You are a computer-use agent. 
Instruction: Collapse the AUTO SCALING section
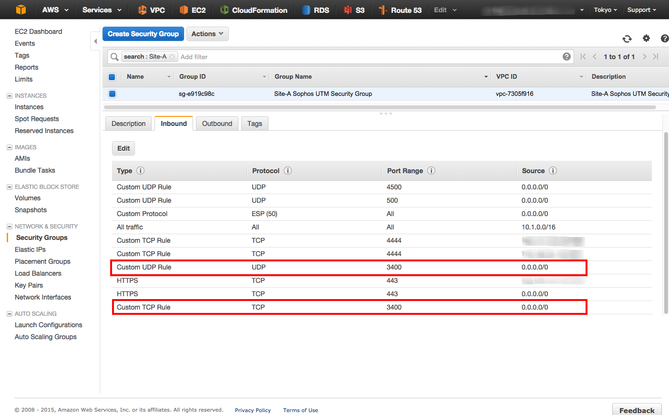click(9, 314)
